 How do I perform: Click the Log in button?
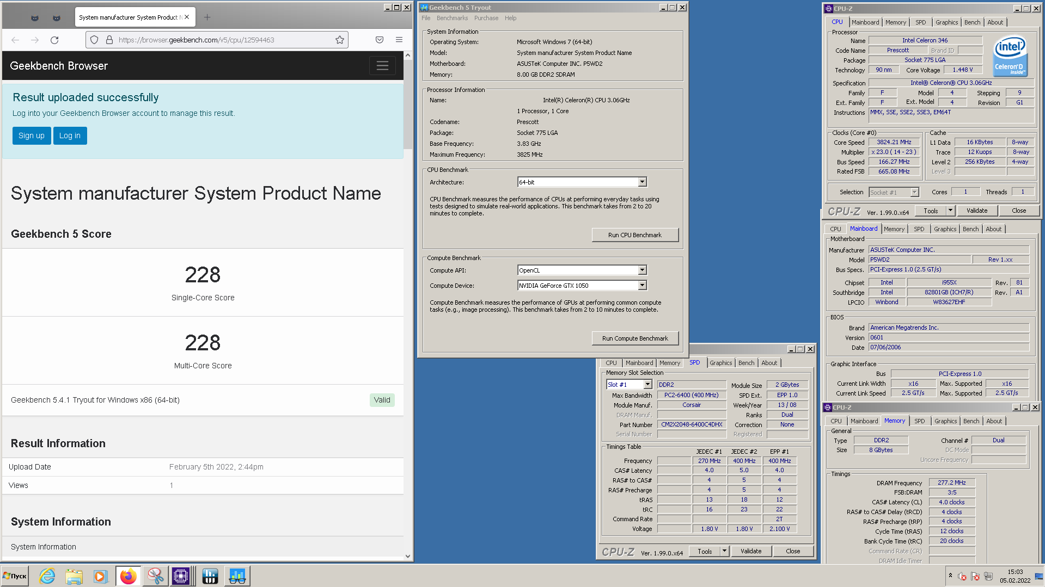[x=70, y=135]
